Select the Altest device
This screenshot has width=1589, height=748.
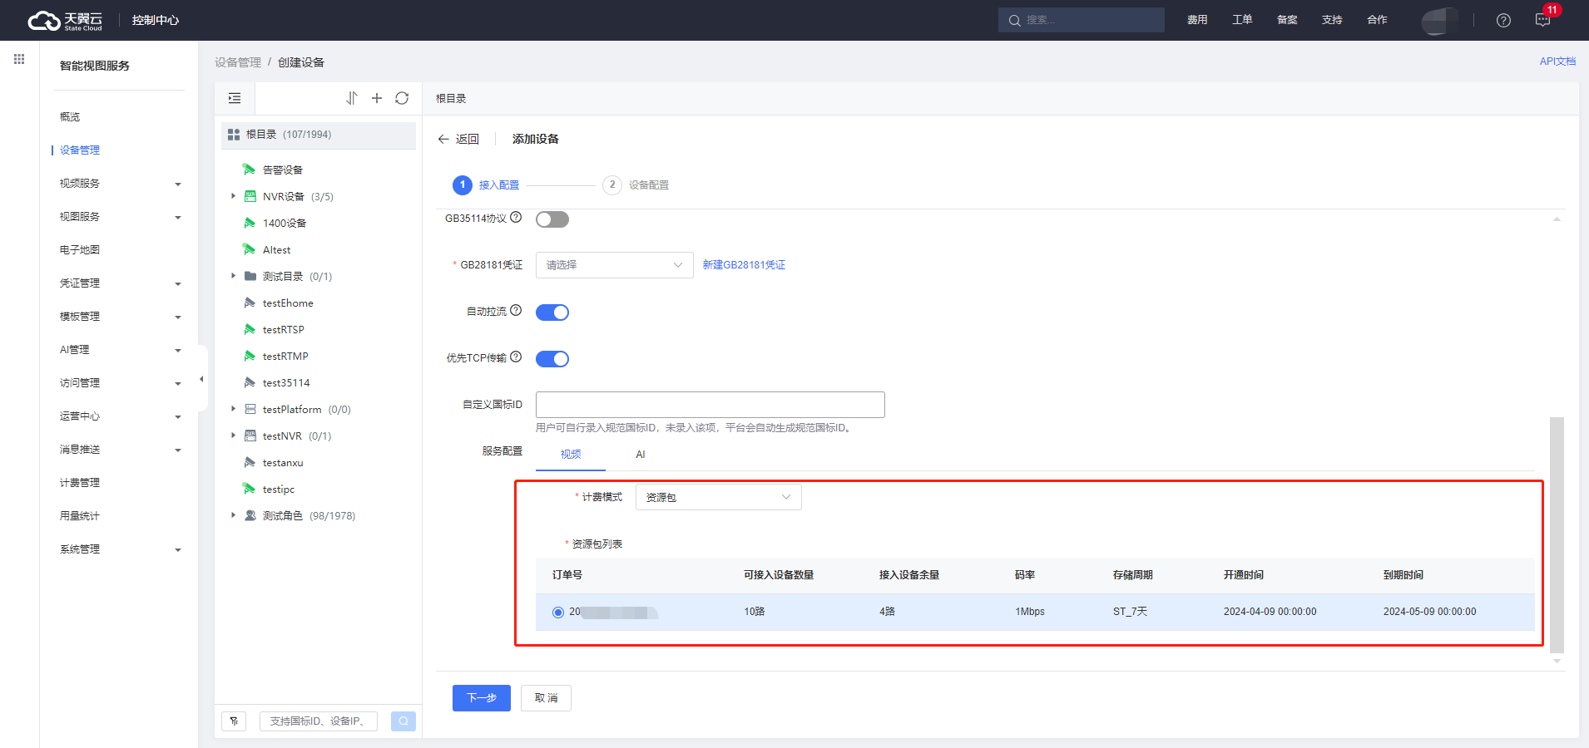click(276, 249)
